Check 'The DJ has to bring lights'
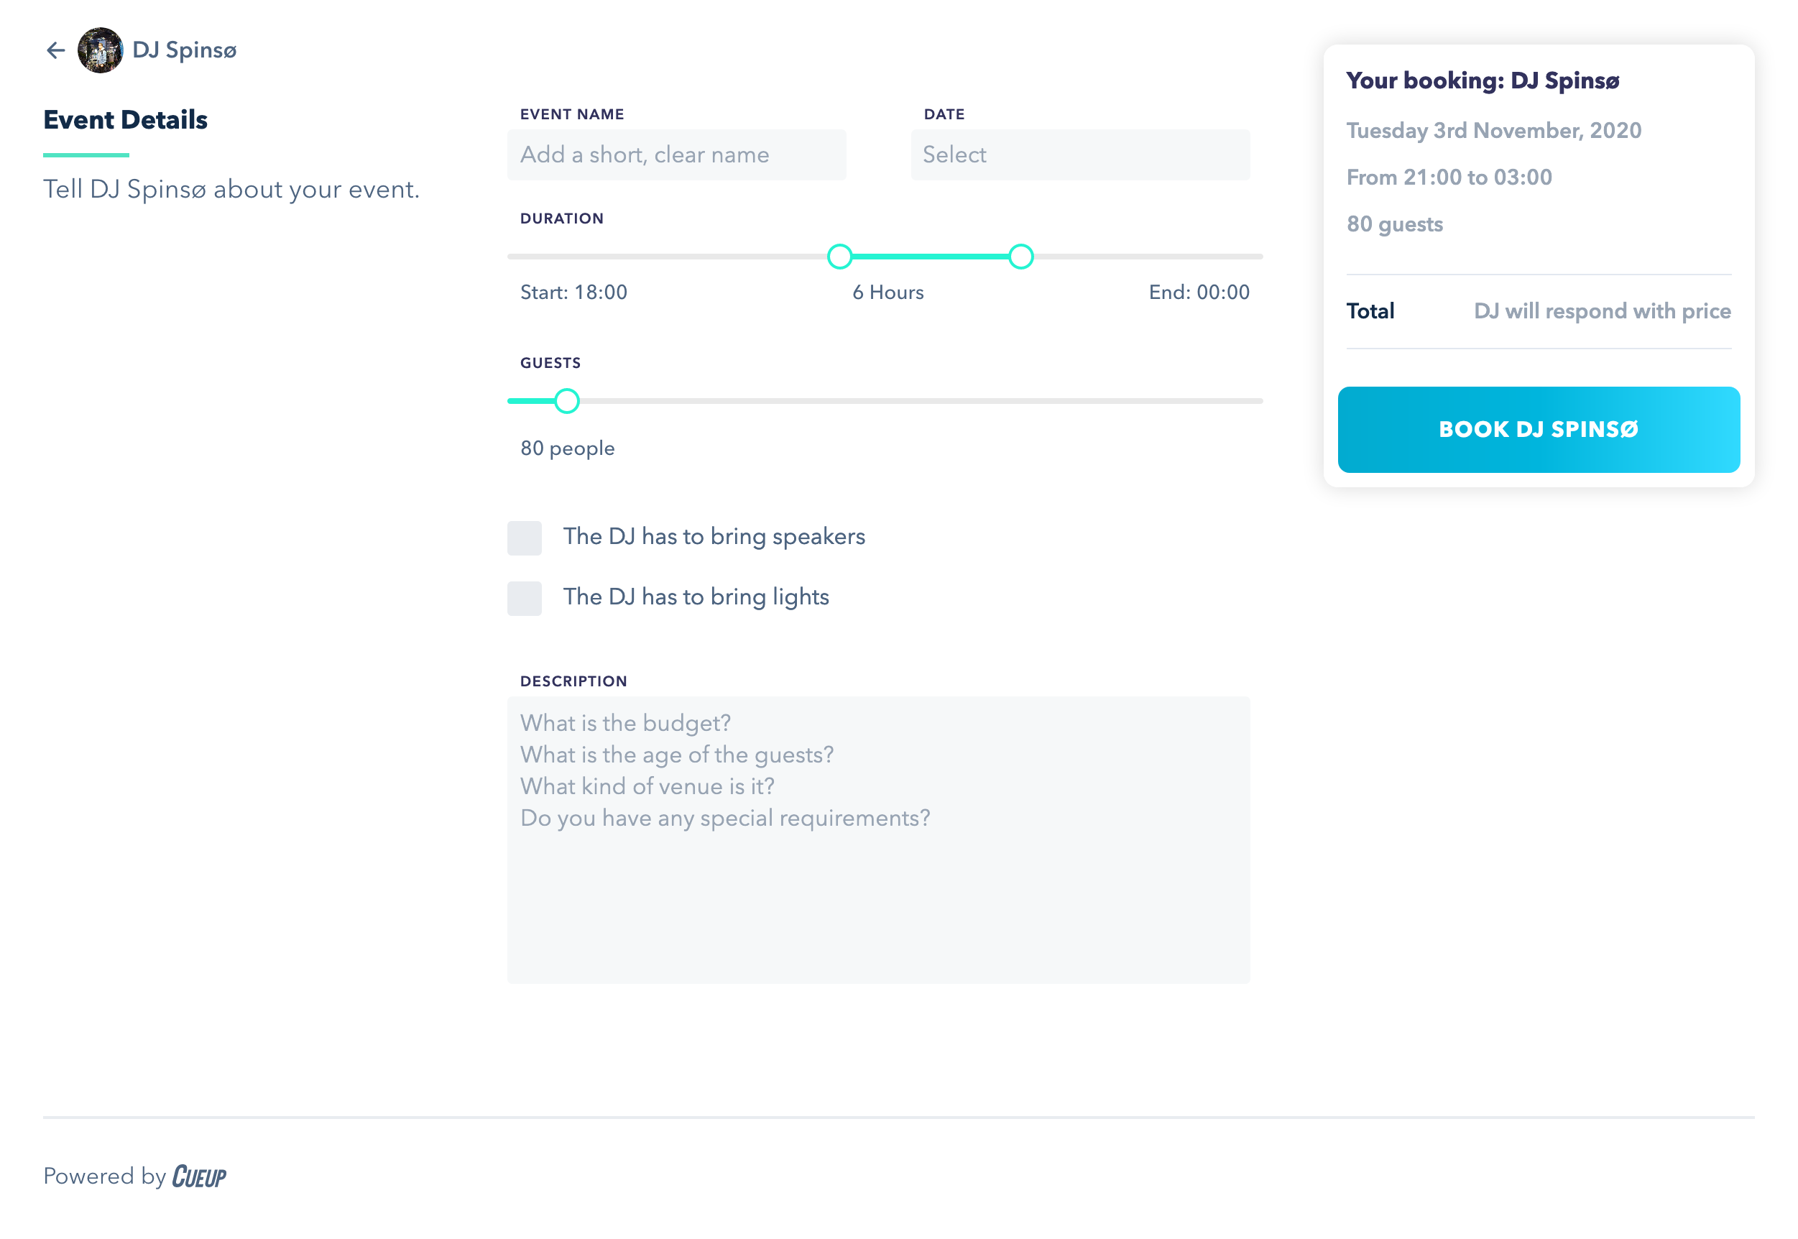Screen dimensions: 1798x1239 (524, 599)
